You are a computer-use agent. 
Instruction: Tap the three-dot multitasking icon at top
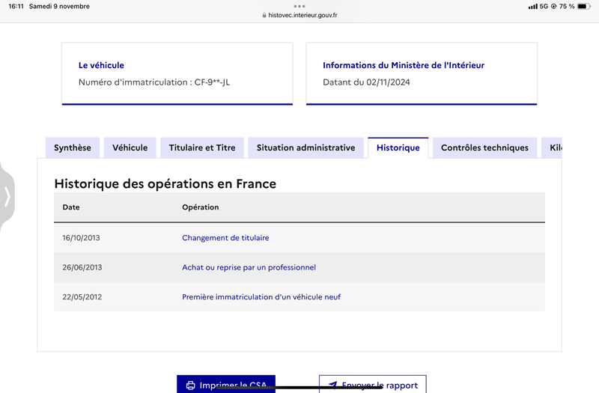[299, 6]
